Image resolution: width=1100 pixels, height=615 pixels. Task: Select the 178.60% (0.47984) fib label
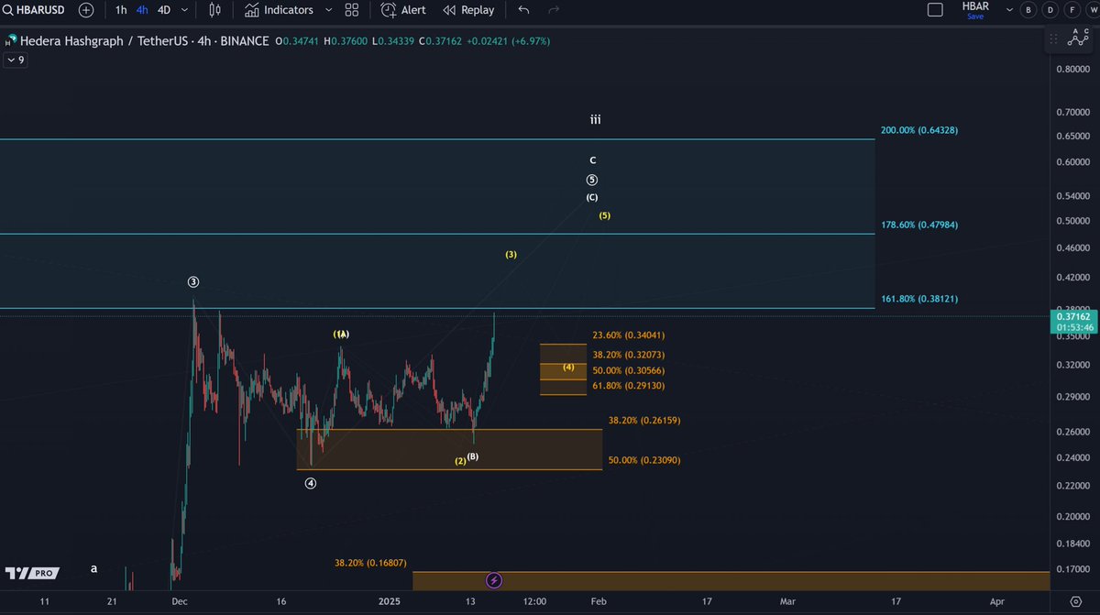click(x=918, y=225)
